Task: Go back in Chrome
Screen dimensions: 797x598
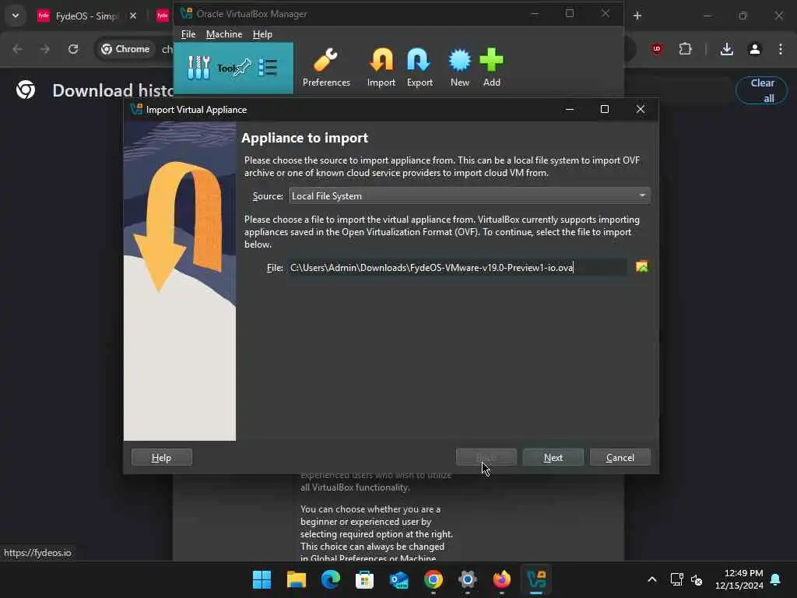Action: (x=17, y=49)
